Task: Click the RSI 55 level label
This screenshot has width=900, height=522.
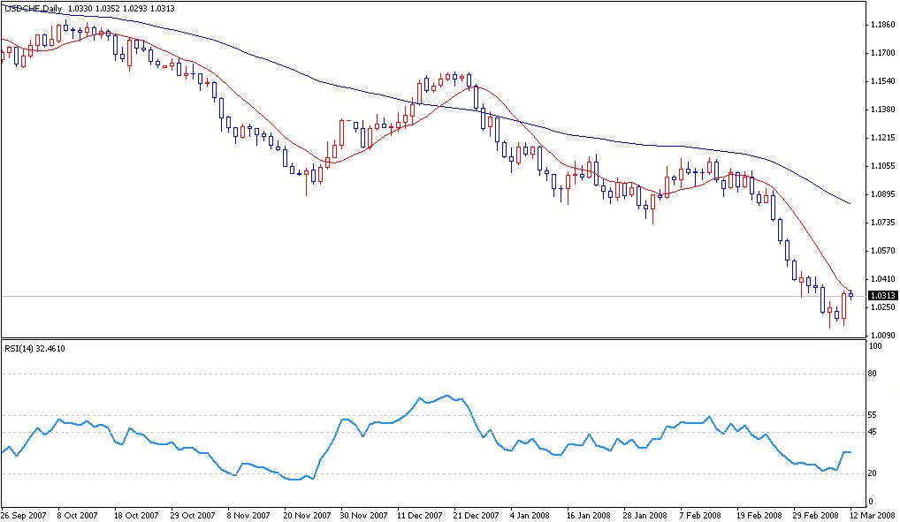Action: tap(873, 415)
